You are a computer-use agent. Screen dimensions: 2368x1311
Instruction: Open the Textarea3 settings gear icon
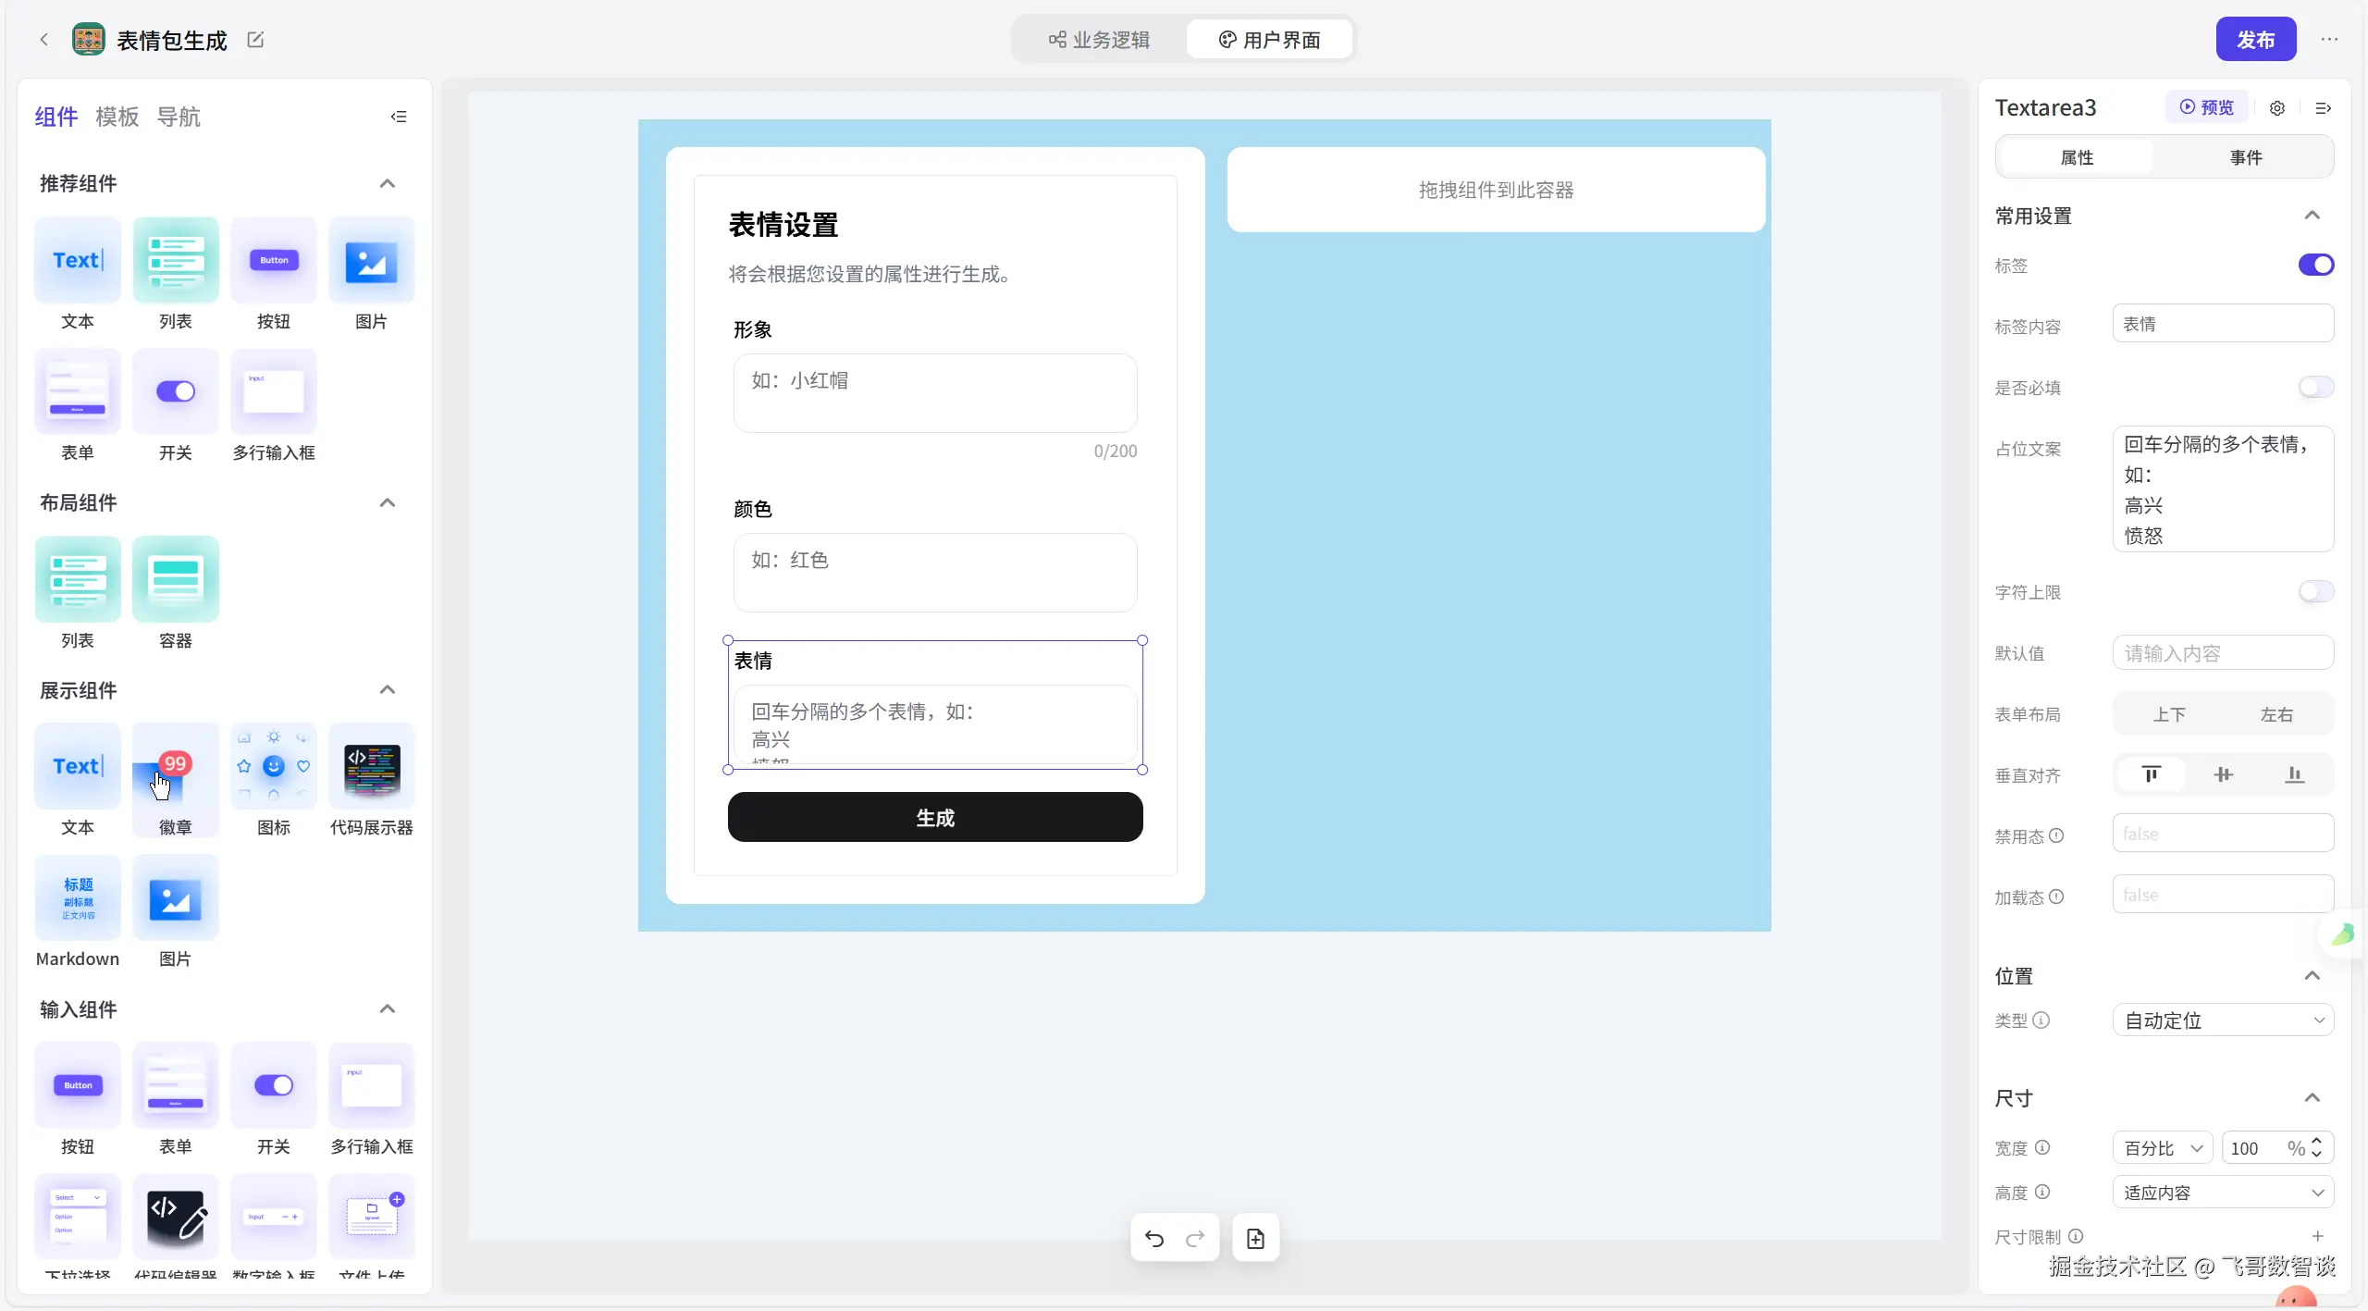(x=2277, y=108)
